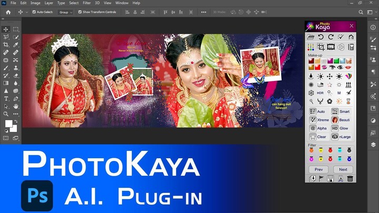Pick the magenta make-up swatch

pyautogui.click(x=330, y=61)
